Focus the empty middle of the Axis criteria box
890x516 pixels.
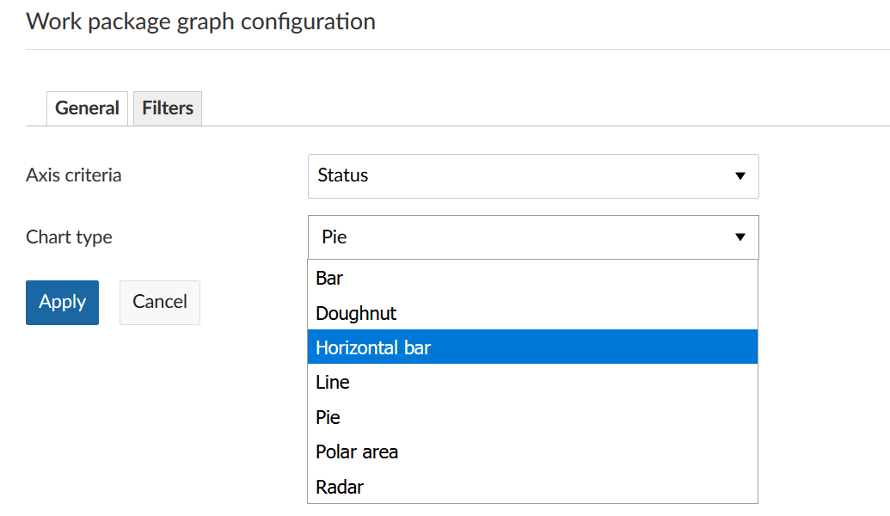click(x=533, y=176)
